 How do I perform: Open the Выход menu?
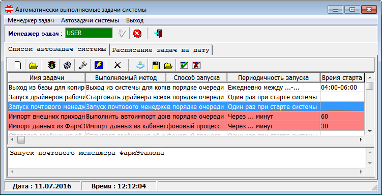point(135,20)
